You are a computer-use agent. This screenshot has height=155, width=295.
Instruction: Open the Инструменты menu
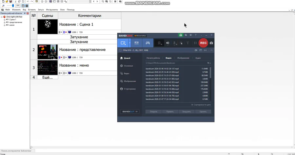tap(52, 9)
